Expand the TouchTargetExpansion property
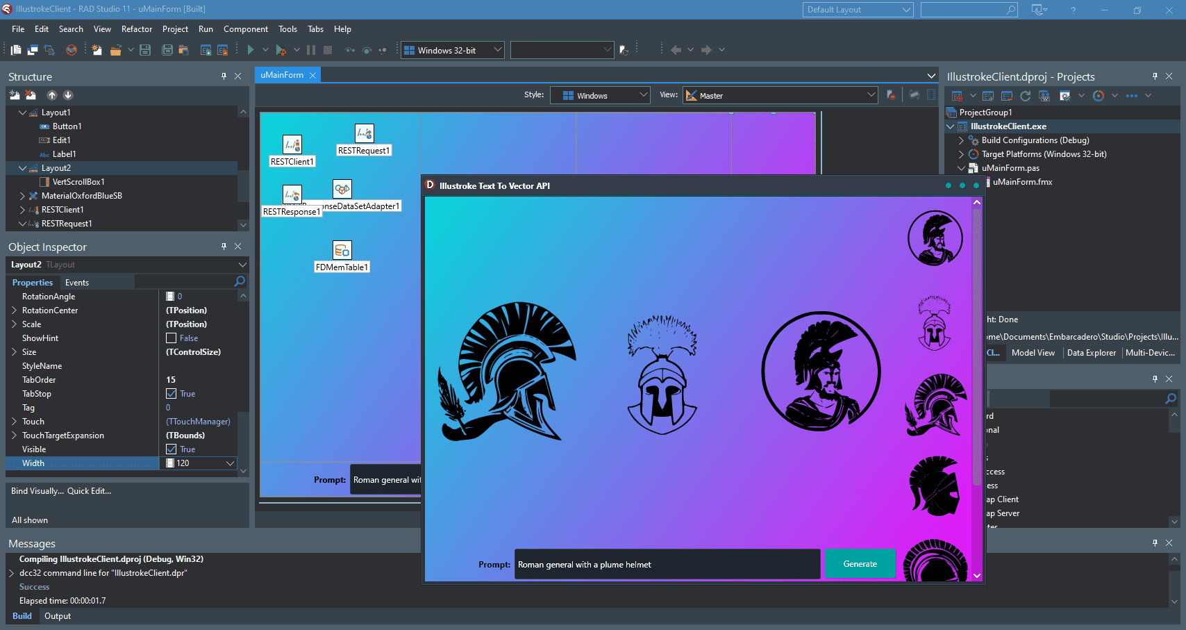The height and width of the screenshot is (630, 1186). point(14,436)
